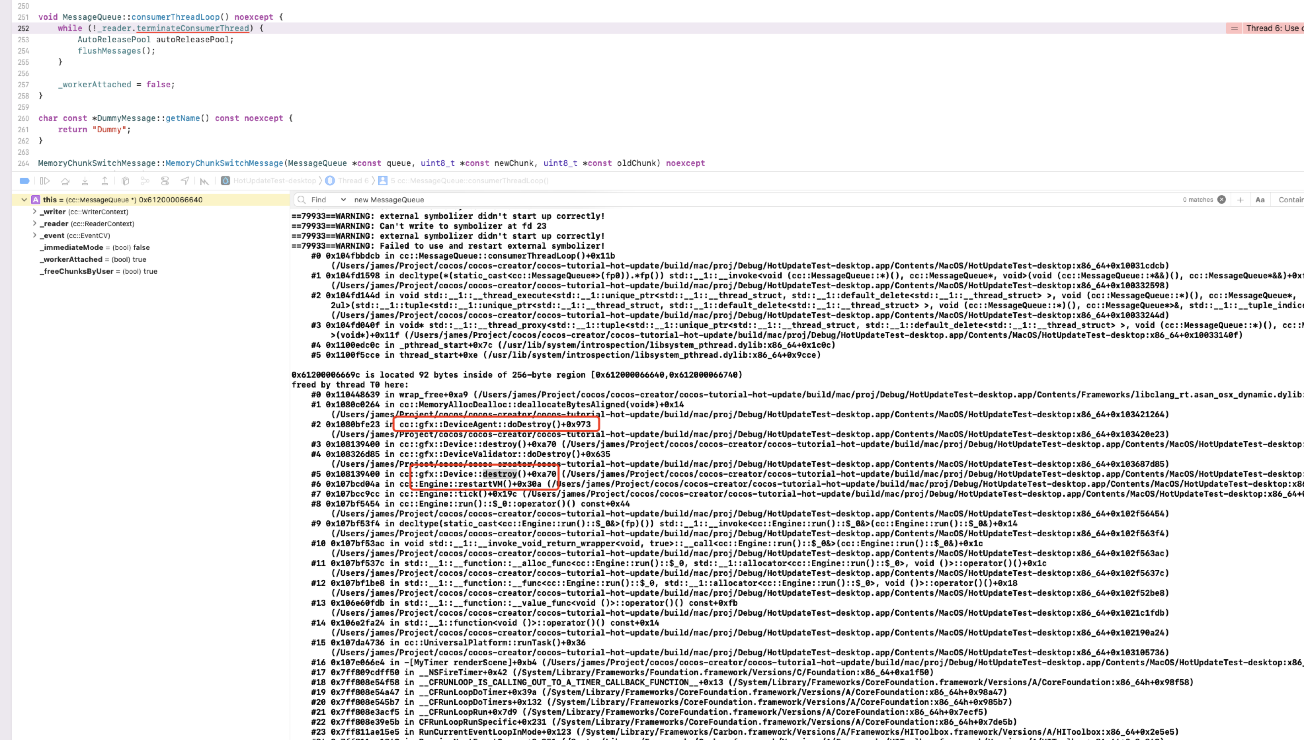This screenshot has width=1304, height=740.
Task: Expand the _reader variable
Action: (35, 223)
